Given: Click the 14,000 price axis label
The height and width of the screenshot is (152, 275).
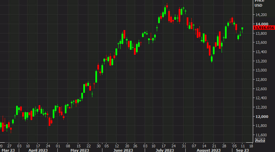Looking at the screenshot, I should pos(262,24).
